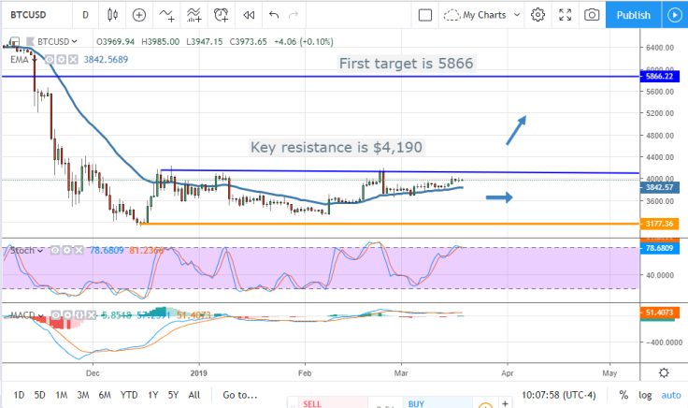Click Stoch value 78.6809

coord(107,251)
